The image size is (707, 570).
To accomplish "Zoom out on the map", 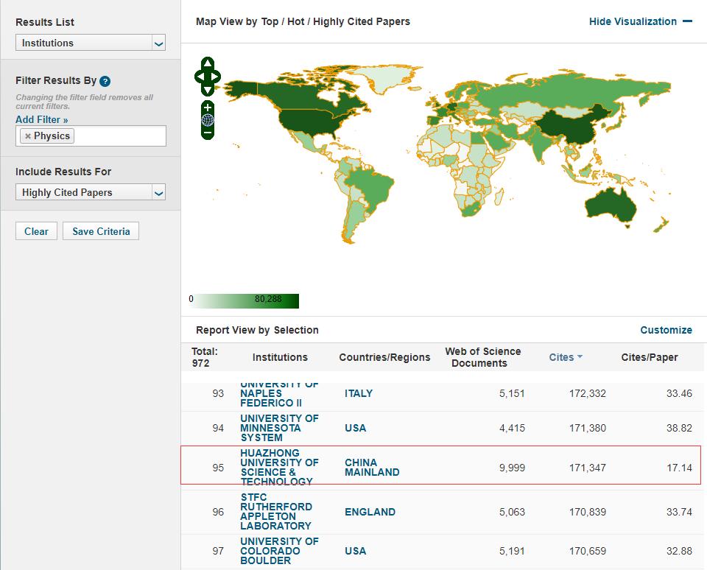I will click(x=208, y=133).
